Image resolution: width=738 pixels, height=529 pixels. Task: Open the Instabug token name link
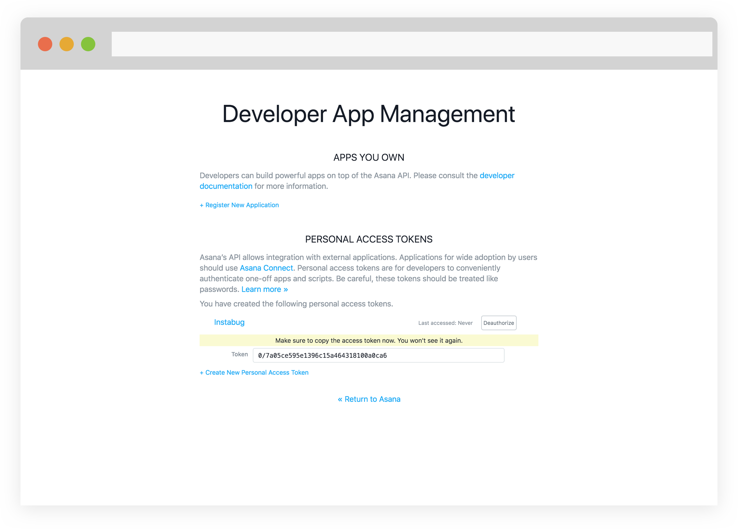229,322
